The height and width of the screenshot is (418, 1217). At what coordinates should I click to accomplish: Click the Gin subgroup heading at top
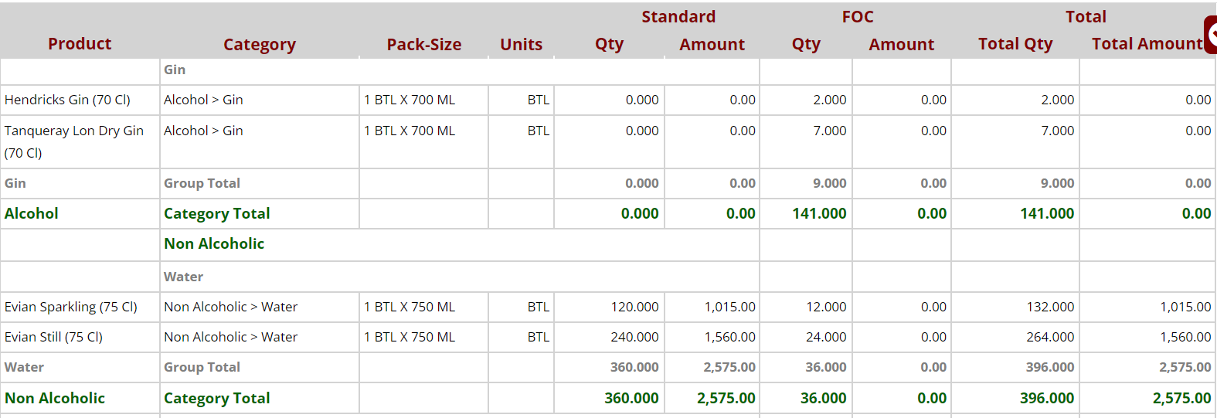(x=175, y=70)
